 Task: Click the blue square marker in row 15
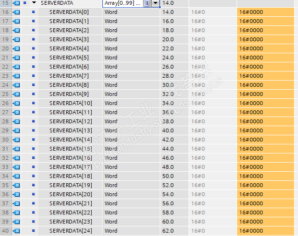[x=24, y=3]
